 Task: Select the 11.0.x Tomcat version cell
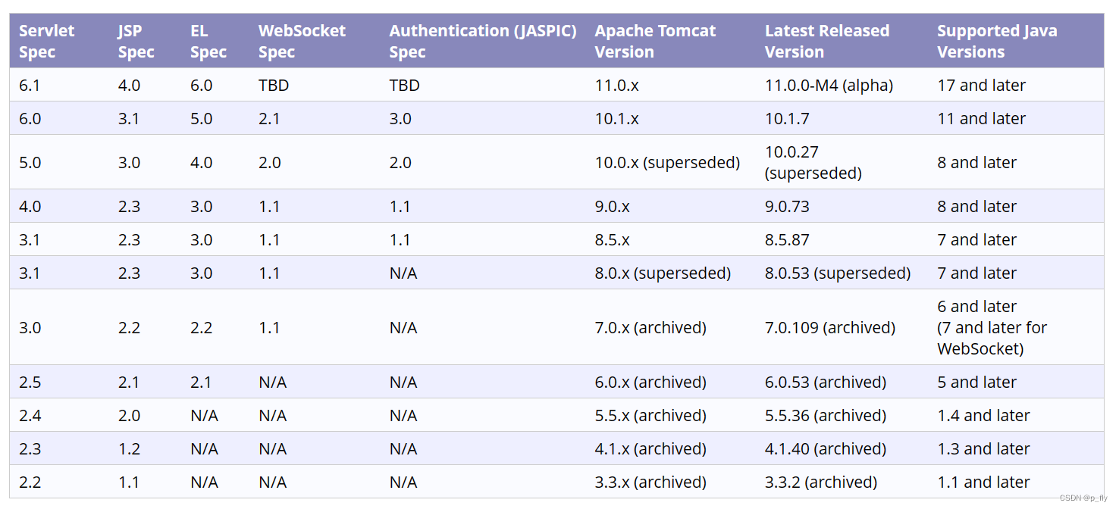(x=617, y=86)
